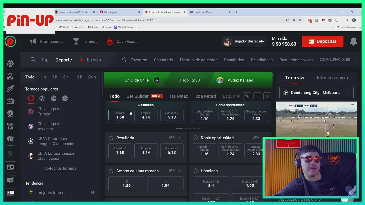Switch to the 1ra Mitad tab

179,96
